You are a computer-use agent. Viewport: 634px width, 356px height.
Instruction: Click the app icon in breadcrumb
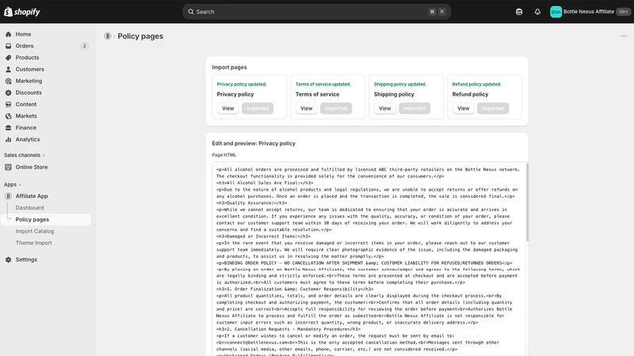pyautogui.click(x=108, y=36)
